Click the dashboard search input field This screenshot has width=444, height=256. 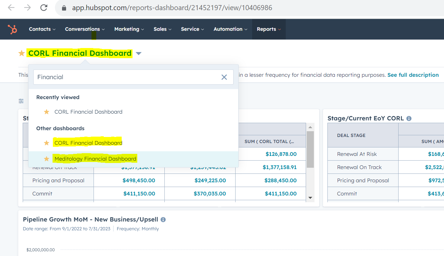125,77
